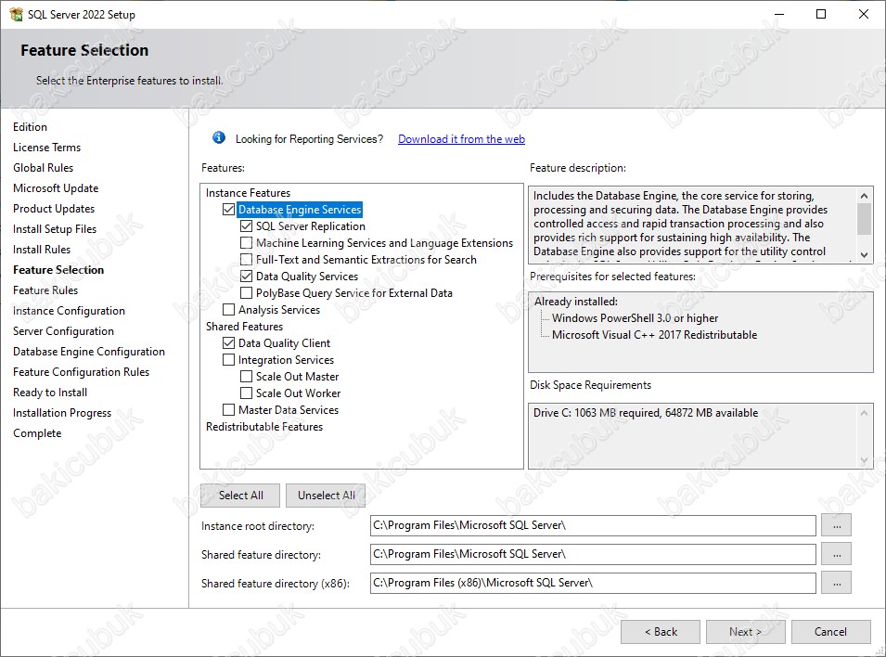Enable Scale Out Master checkbox
The image size is (886, 657).
click(x=247, y=377)
